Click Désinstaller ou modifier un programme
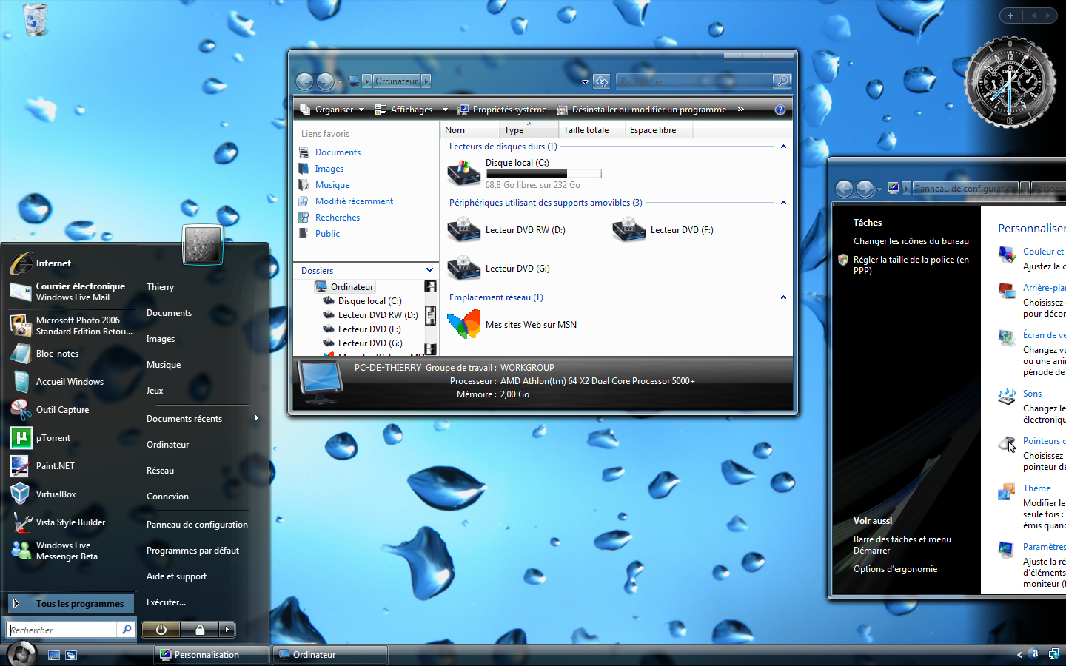The image size is (1066, 666). tap(642, 110)
